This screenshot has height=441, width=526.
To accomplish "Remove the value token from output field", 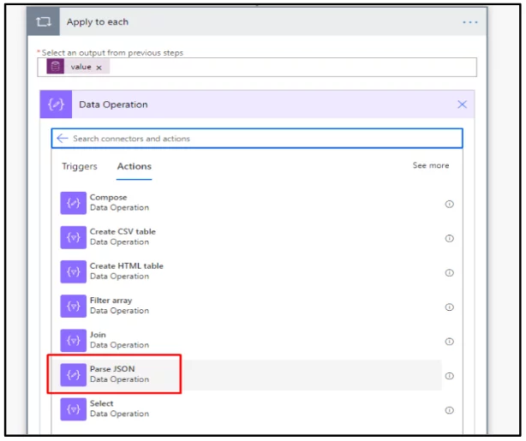I will 99,67.
